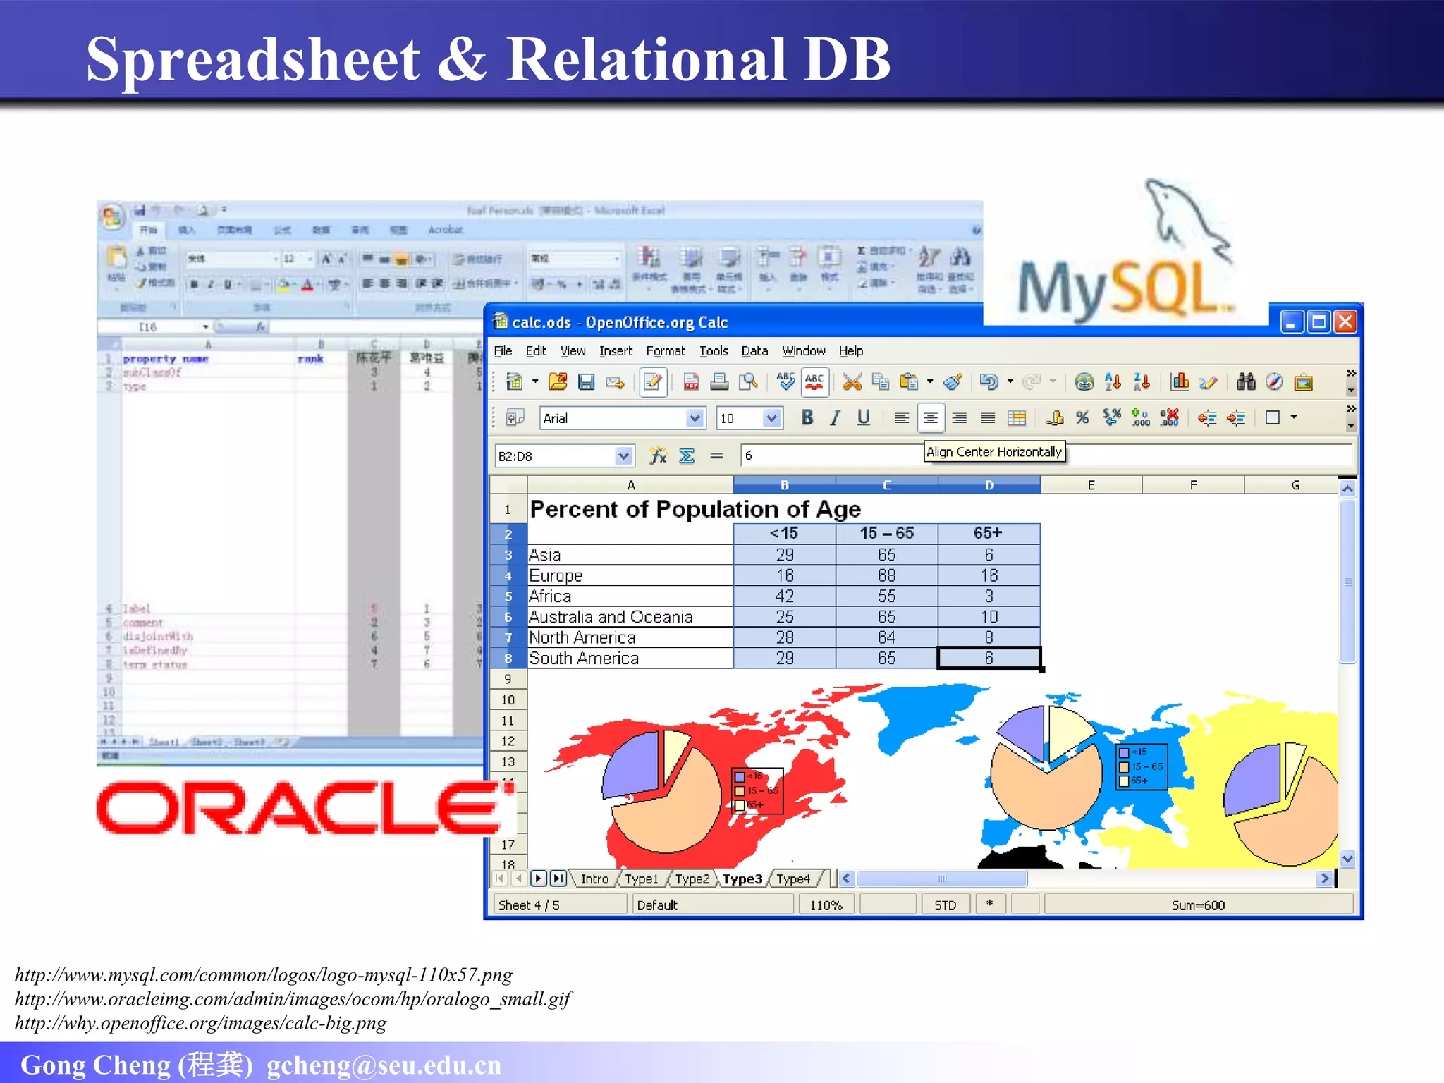Viewport: 1444px width, 1083px height.
Task: Expand the Undo history dropdown arrow
Action: [1010, 381]
